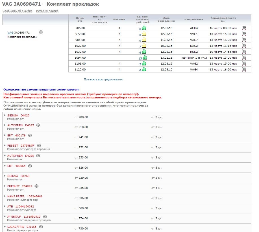Viewport: 259px width, 232px height.
Task: Expand the ATE 11044154092 row
Action: [x=4, y=206]
